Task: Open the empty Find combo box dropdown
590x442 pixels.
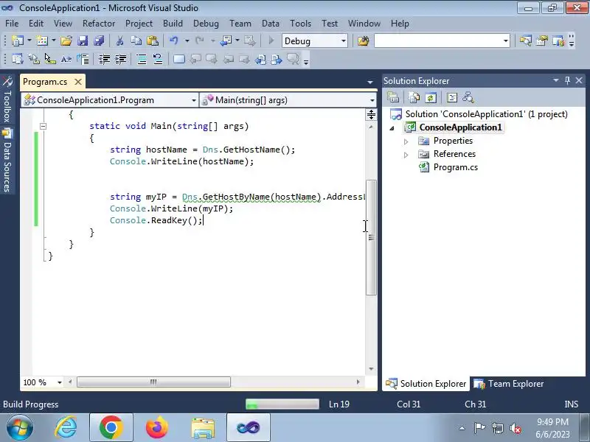Action: click(505, 41)
